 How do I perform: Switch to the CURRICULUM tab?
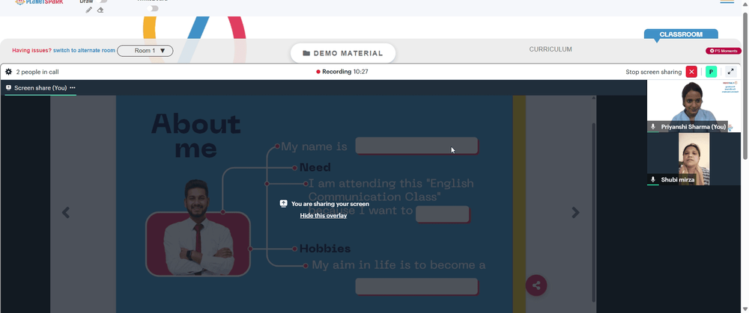pyautogui.click(x=551, y=49)
